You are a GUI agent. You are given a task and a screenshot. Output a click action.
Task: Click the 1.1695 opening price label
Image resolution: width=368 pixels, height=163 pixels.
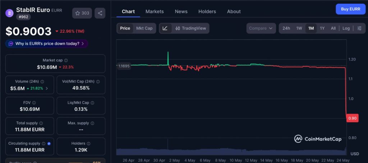point(124,66)
